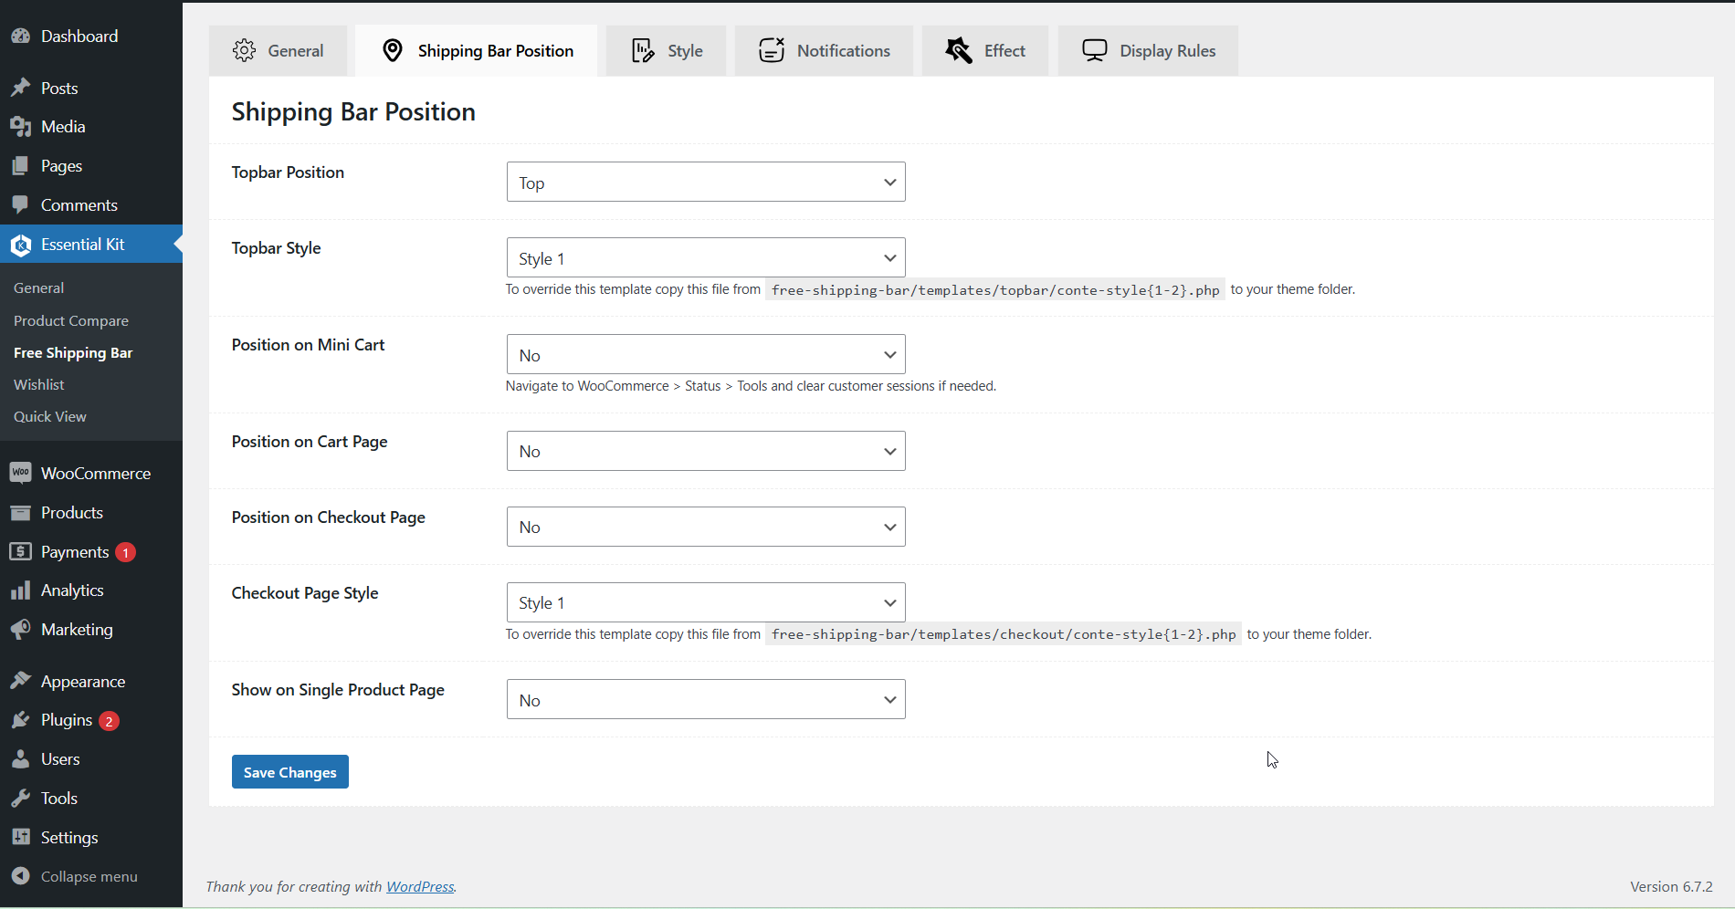
Task: Click the General tab gear icon
Action: point(244,50)
